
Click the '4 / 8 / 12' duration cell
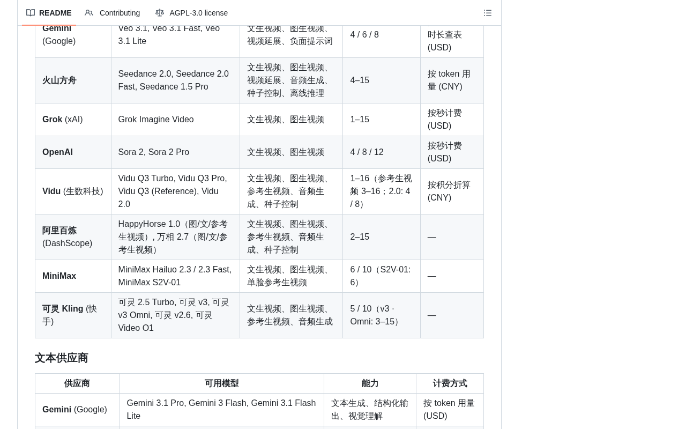(x=382, y=152)
